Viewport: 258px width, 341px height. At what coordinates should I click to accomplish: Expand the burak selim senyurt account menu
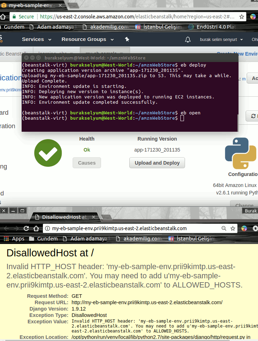[x=221, y=40]
